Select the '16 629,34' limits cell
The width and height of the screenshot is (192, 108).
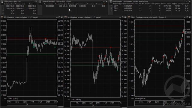82,6
